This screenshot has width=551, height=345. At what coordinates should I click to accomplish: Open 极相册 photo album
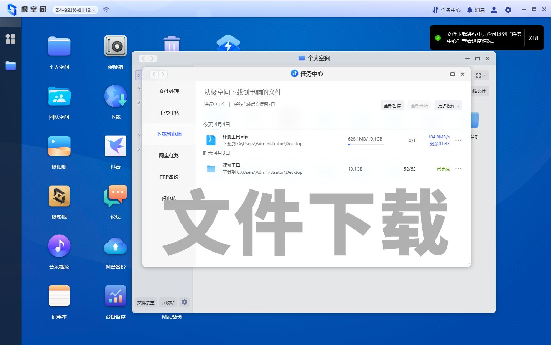59,146
